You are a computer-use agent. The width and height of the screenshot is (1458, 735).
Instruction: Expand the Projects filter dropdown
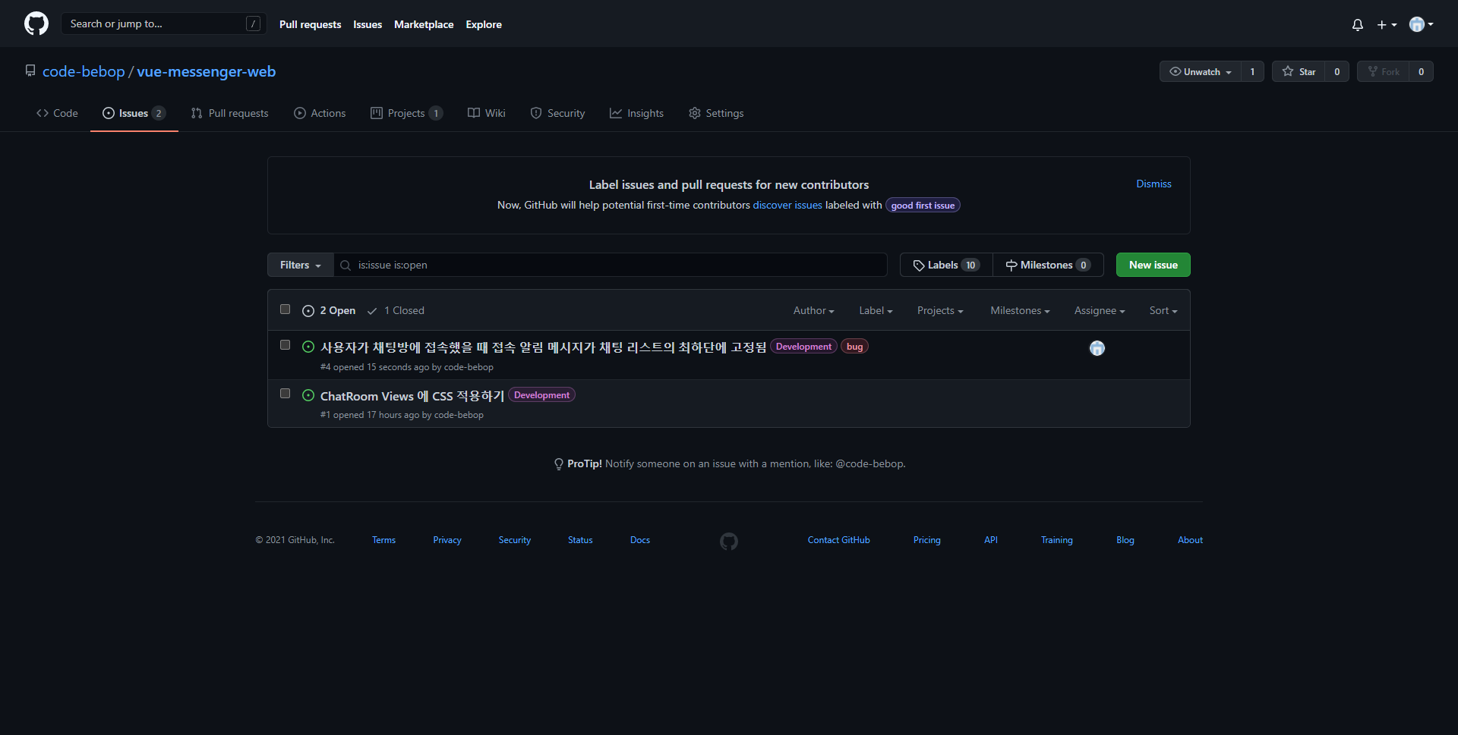(x=940, y=310)
